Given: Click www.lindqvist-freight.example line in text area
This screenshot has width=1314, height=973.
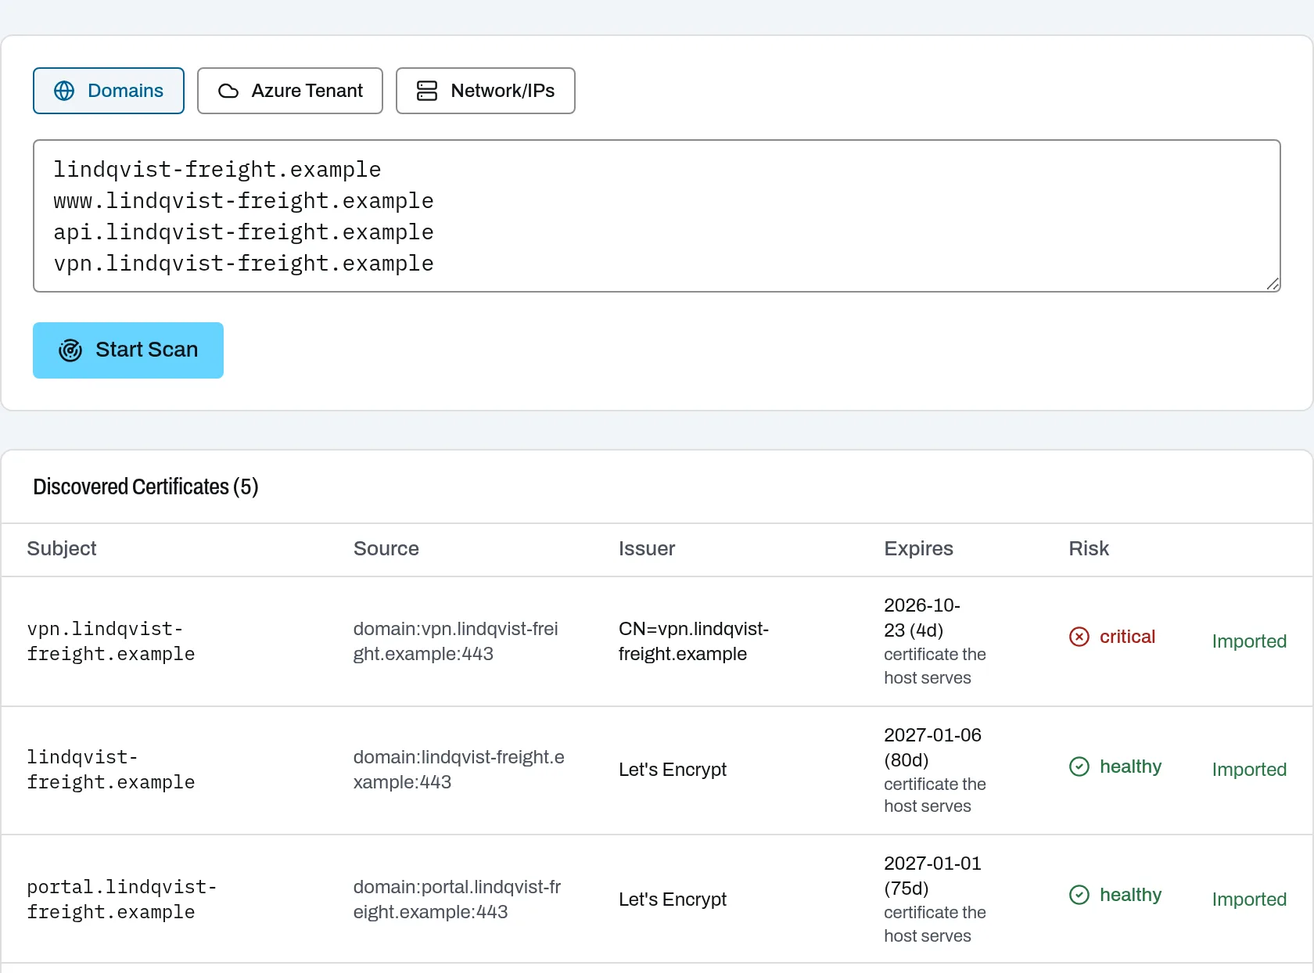Looking at the screenshot, I should [x=243, y=201].
